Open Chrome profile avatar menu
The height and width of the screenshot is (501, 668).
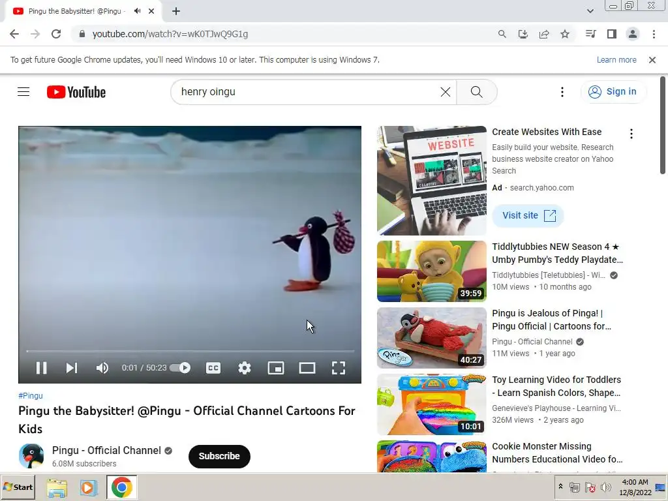click(x=633, y=34)
